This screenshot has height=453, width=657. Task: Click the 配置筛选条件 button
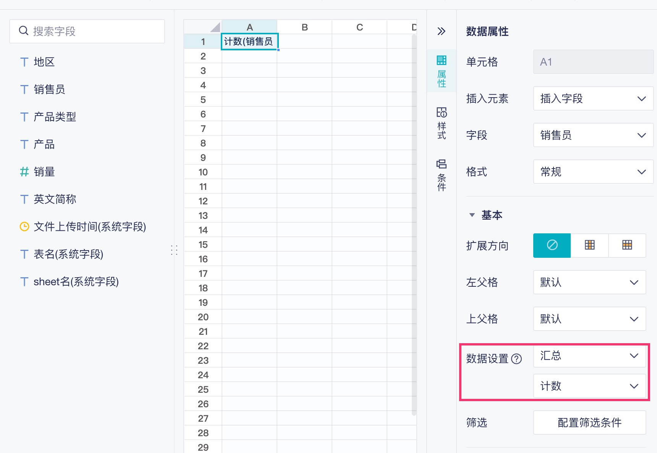(589, 422)
